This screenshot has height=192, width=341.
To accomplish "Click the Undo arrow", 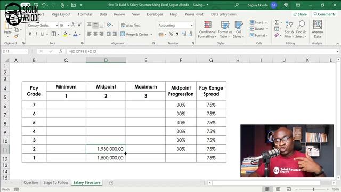I will (x=43, y=5).
